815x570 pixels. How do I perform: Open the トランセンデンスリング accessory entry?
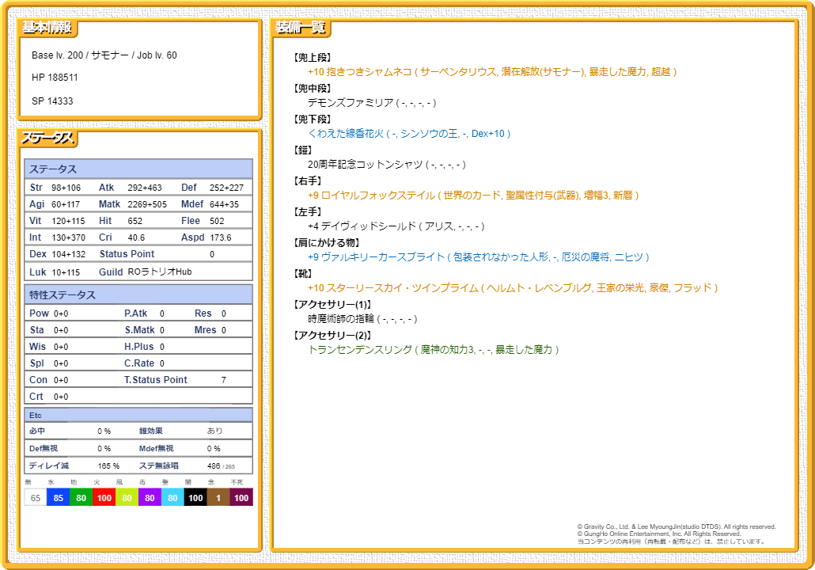coord(433,350)
